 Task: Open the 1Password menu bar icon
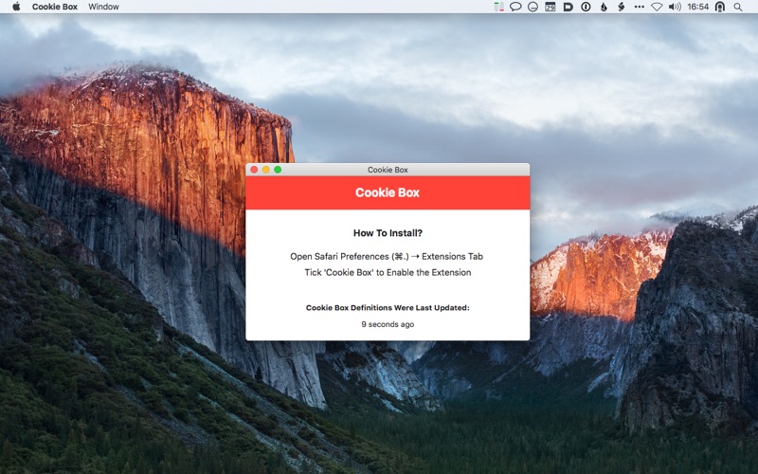click(586, 7)
